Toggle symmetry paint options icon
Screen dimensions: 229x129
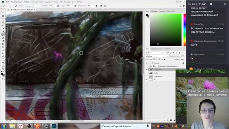[105, 6]
